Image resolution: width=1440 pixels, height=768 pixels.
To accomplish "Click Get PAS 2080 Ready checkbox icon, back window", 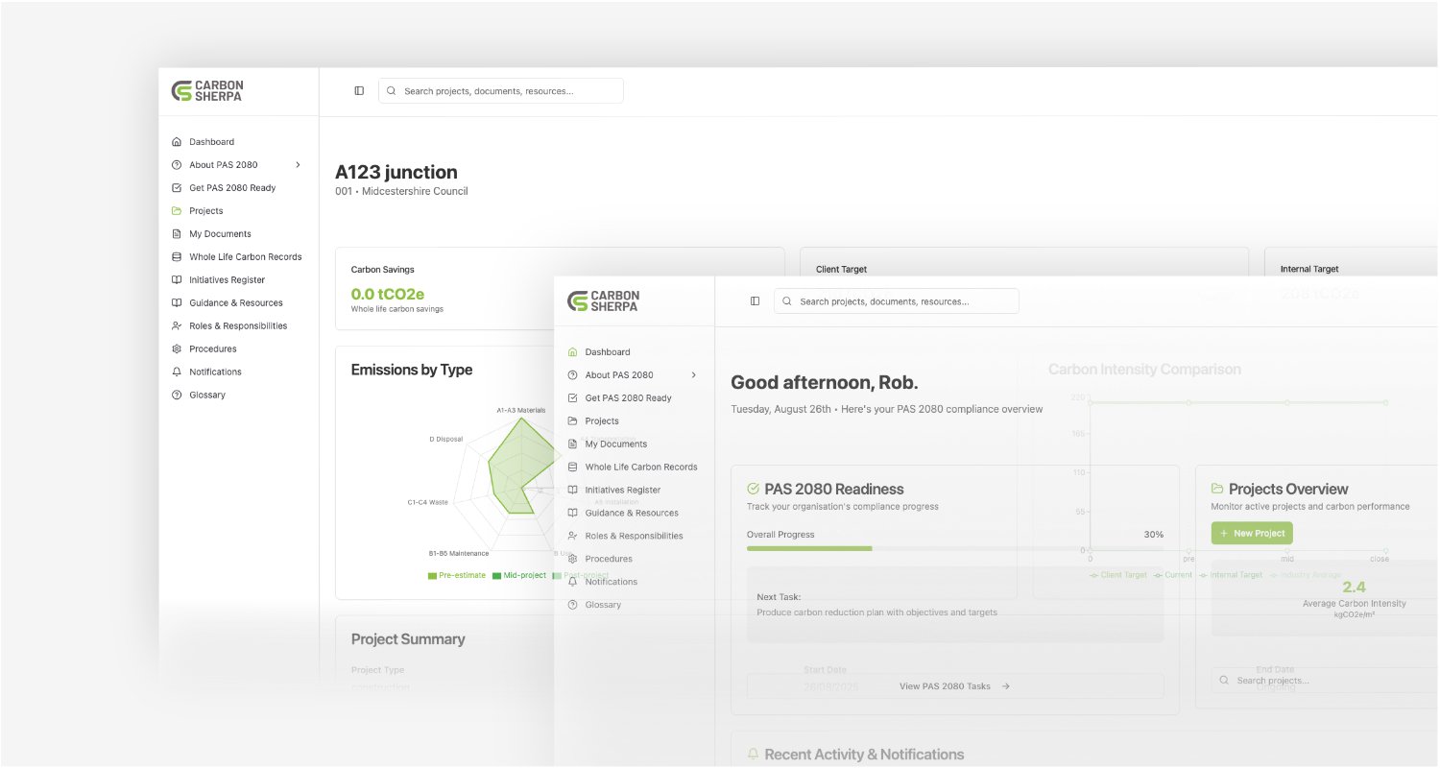I will click(x=177, y=188).
